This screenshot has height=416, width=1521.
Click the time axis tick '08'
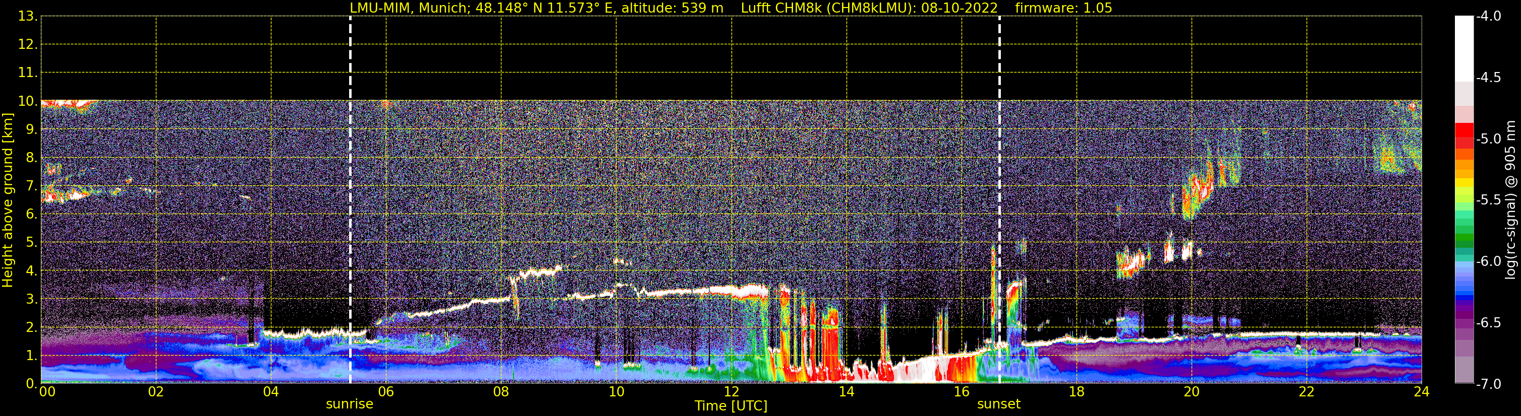pyautogui.click(x=501, y=392)
